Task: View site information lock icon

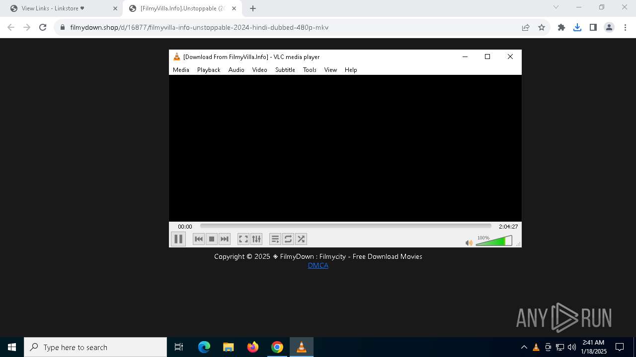Action: pyautogui.click(x=63, y=27)
